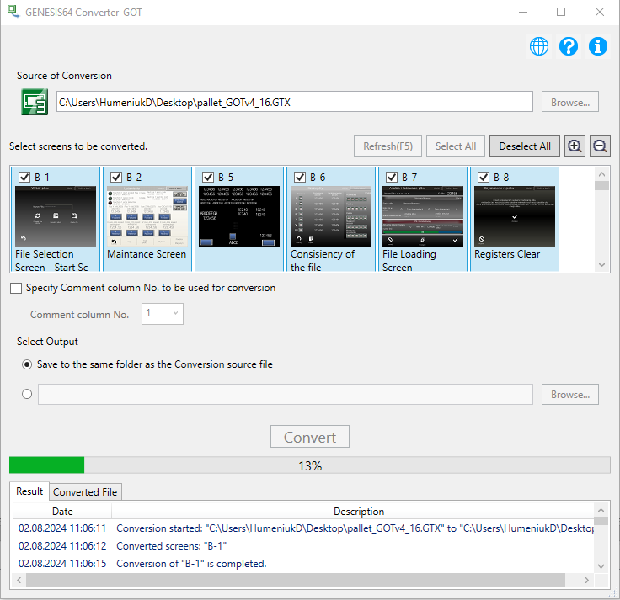Screen dimensions: 620x600
Task: Uncheck the B-2 screen checkbox
Action: click(x=116, y=177)
